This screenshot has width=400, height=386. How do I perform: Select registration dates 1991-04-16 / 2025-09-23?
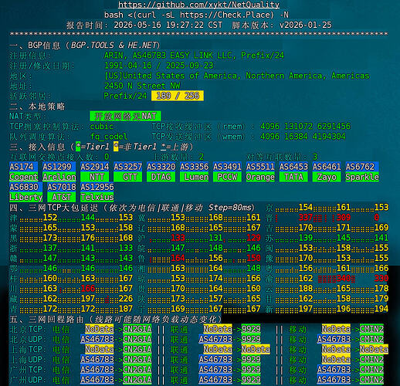[x=159, y=66]
